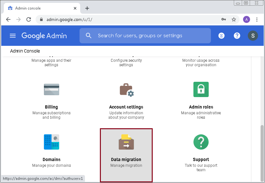Open Chrome three-dot menu
The width and height of the screenshot is (265, 183).
[257, 19]
